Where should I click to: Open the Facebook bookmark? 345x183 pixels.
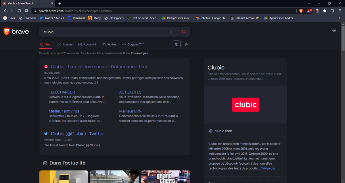(x=28, y=18)
